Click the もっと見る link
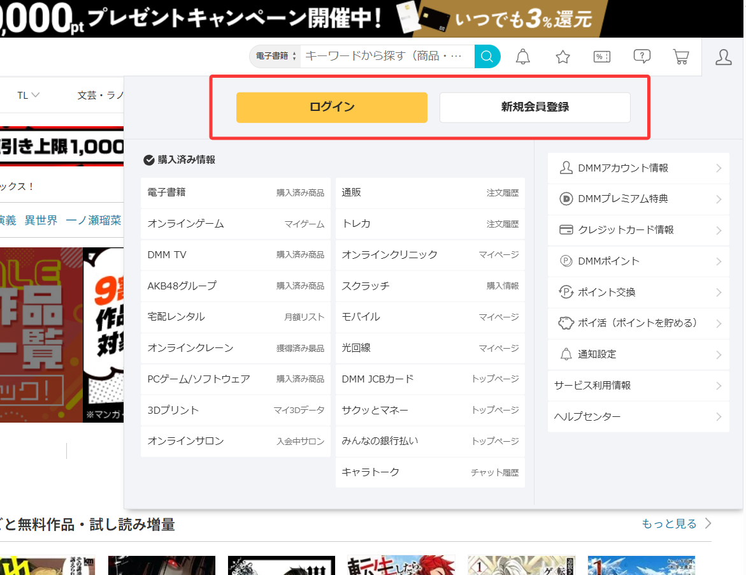 coord(669,523)
